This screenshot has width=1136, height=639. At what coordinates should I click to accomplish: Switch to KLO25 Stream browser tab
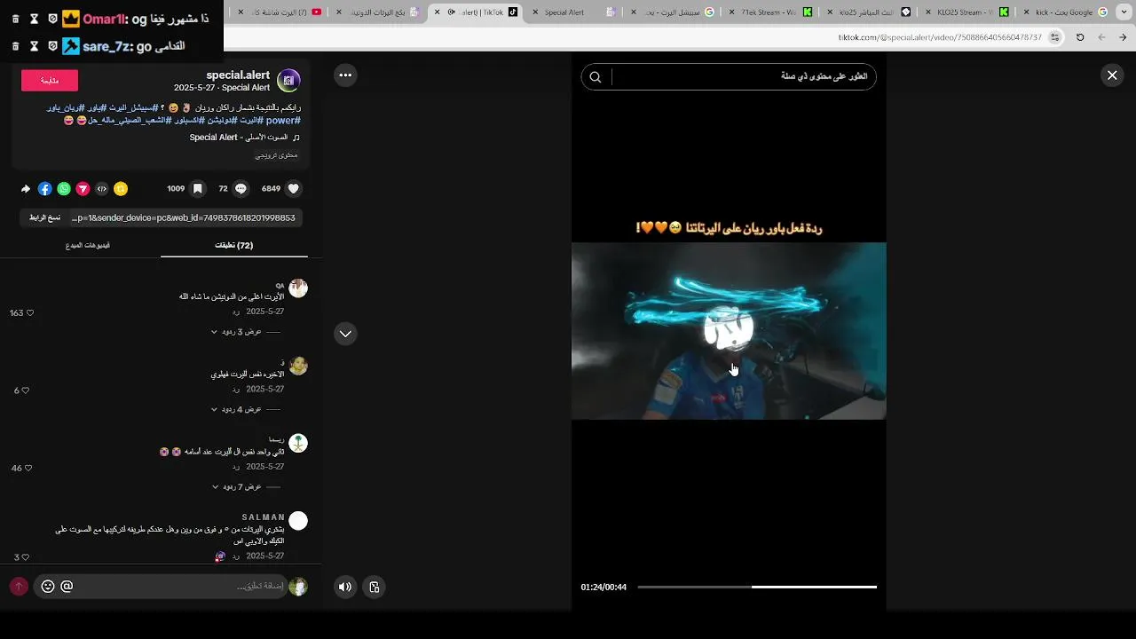pos(966,12)
